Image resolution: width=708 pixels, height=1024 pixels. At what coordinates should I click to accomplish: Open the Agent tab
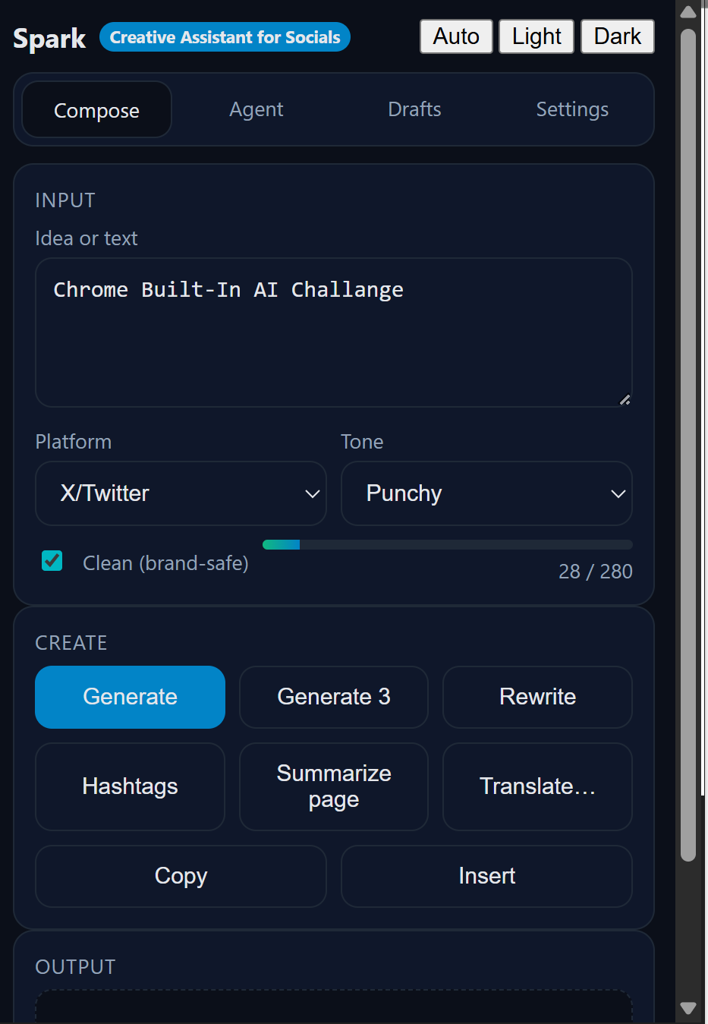click(256, 109)
